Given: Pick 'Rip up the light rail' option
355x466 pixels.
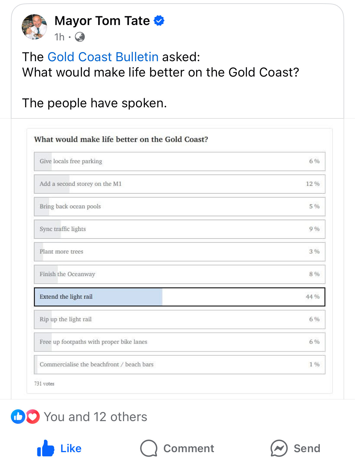Looking at the screenshot, I should [179, 320].
